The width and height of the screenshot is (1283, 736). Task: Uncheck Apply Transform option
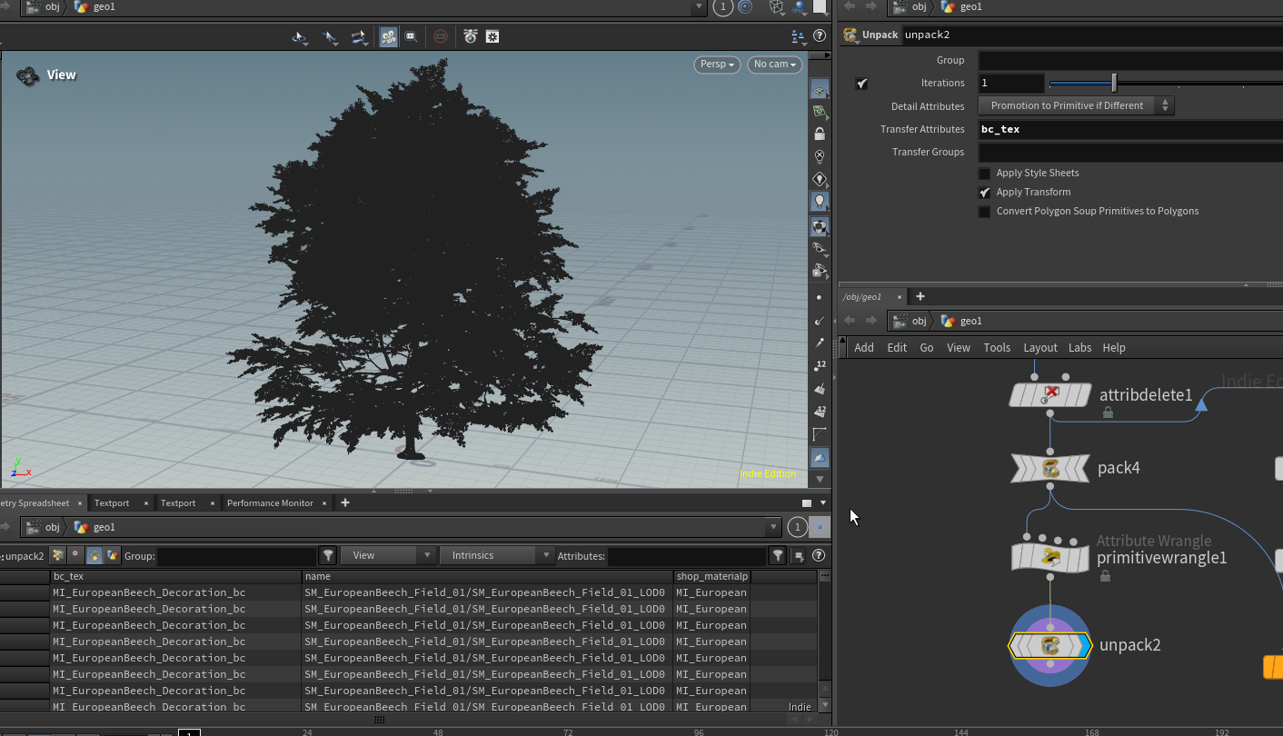(x=984, y=193)
